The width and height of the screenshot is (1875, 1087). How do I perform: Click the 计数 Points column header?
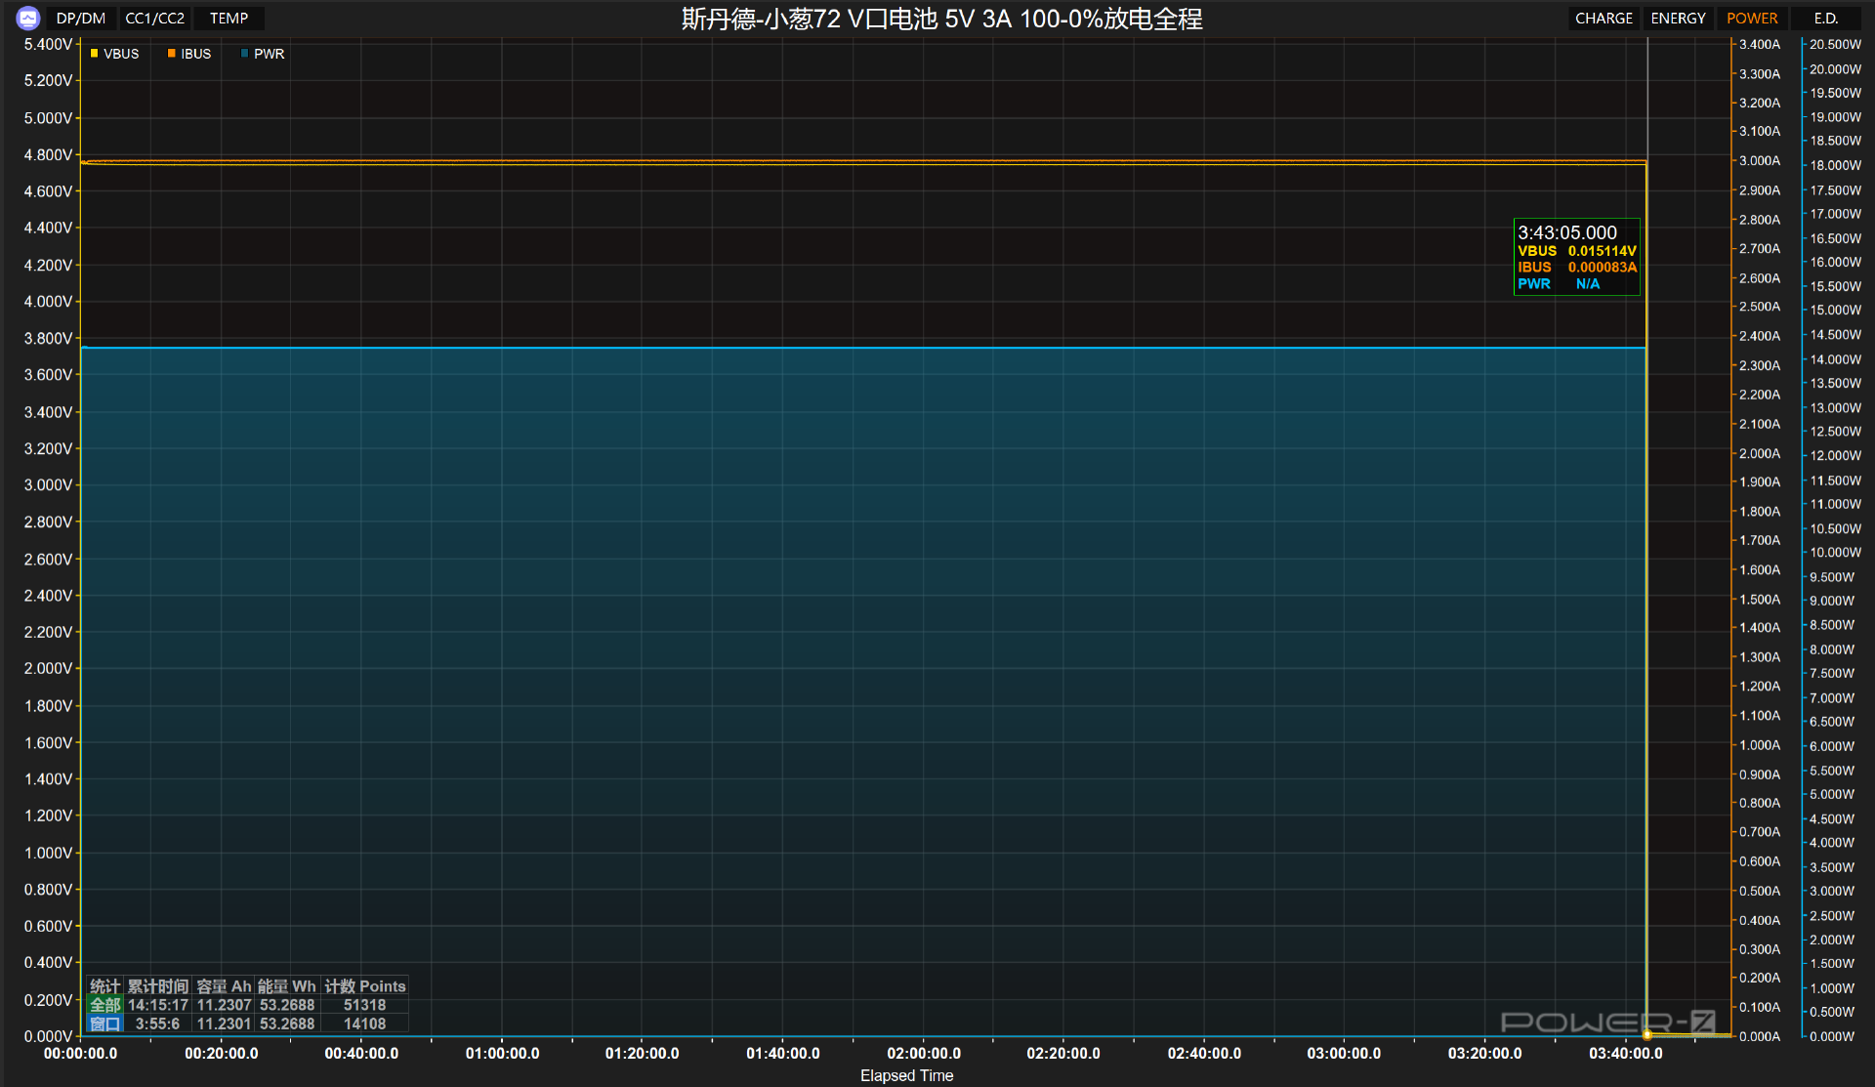(365, 986)
